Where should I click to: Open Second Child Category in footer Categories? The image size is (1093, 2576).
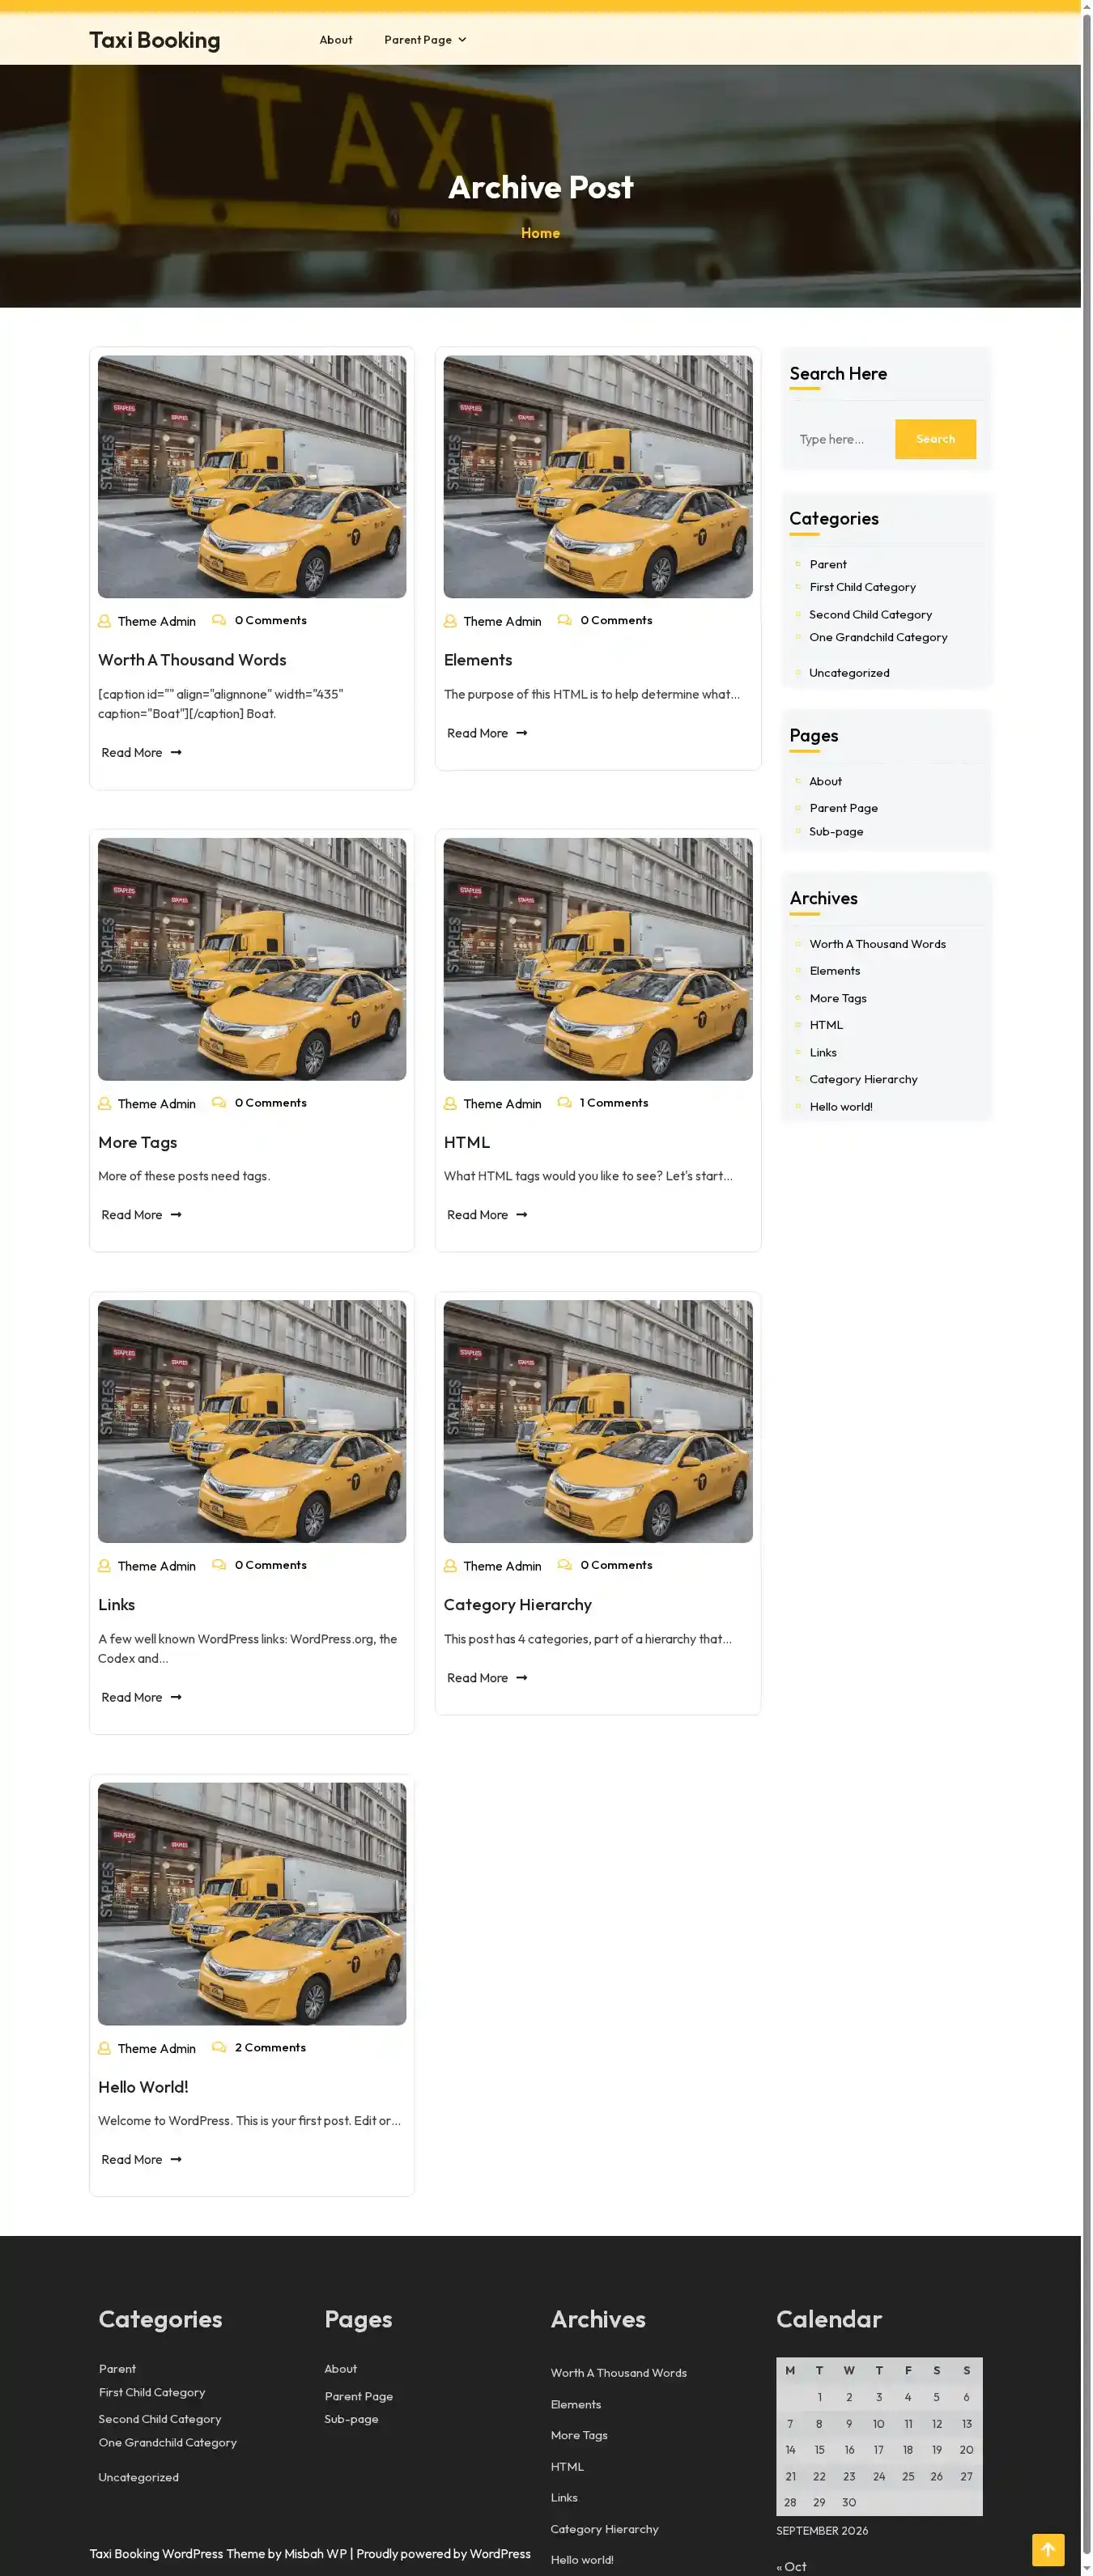pos(160,2419)
